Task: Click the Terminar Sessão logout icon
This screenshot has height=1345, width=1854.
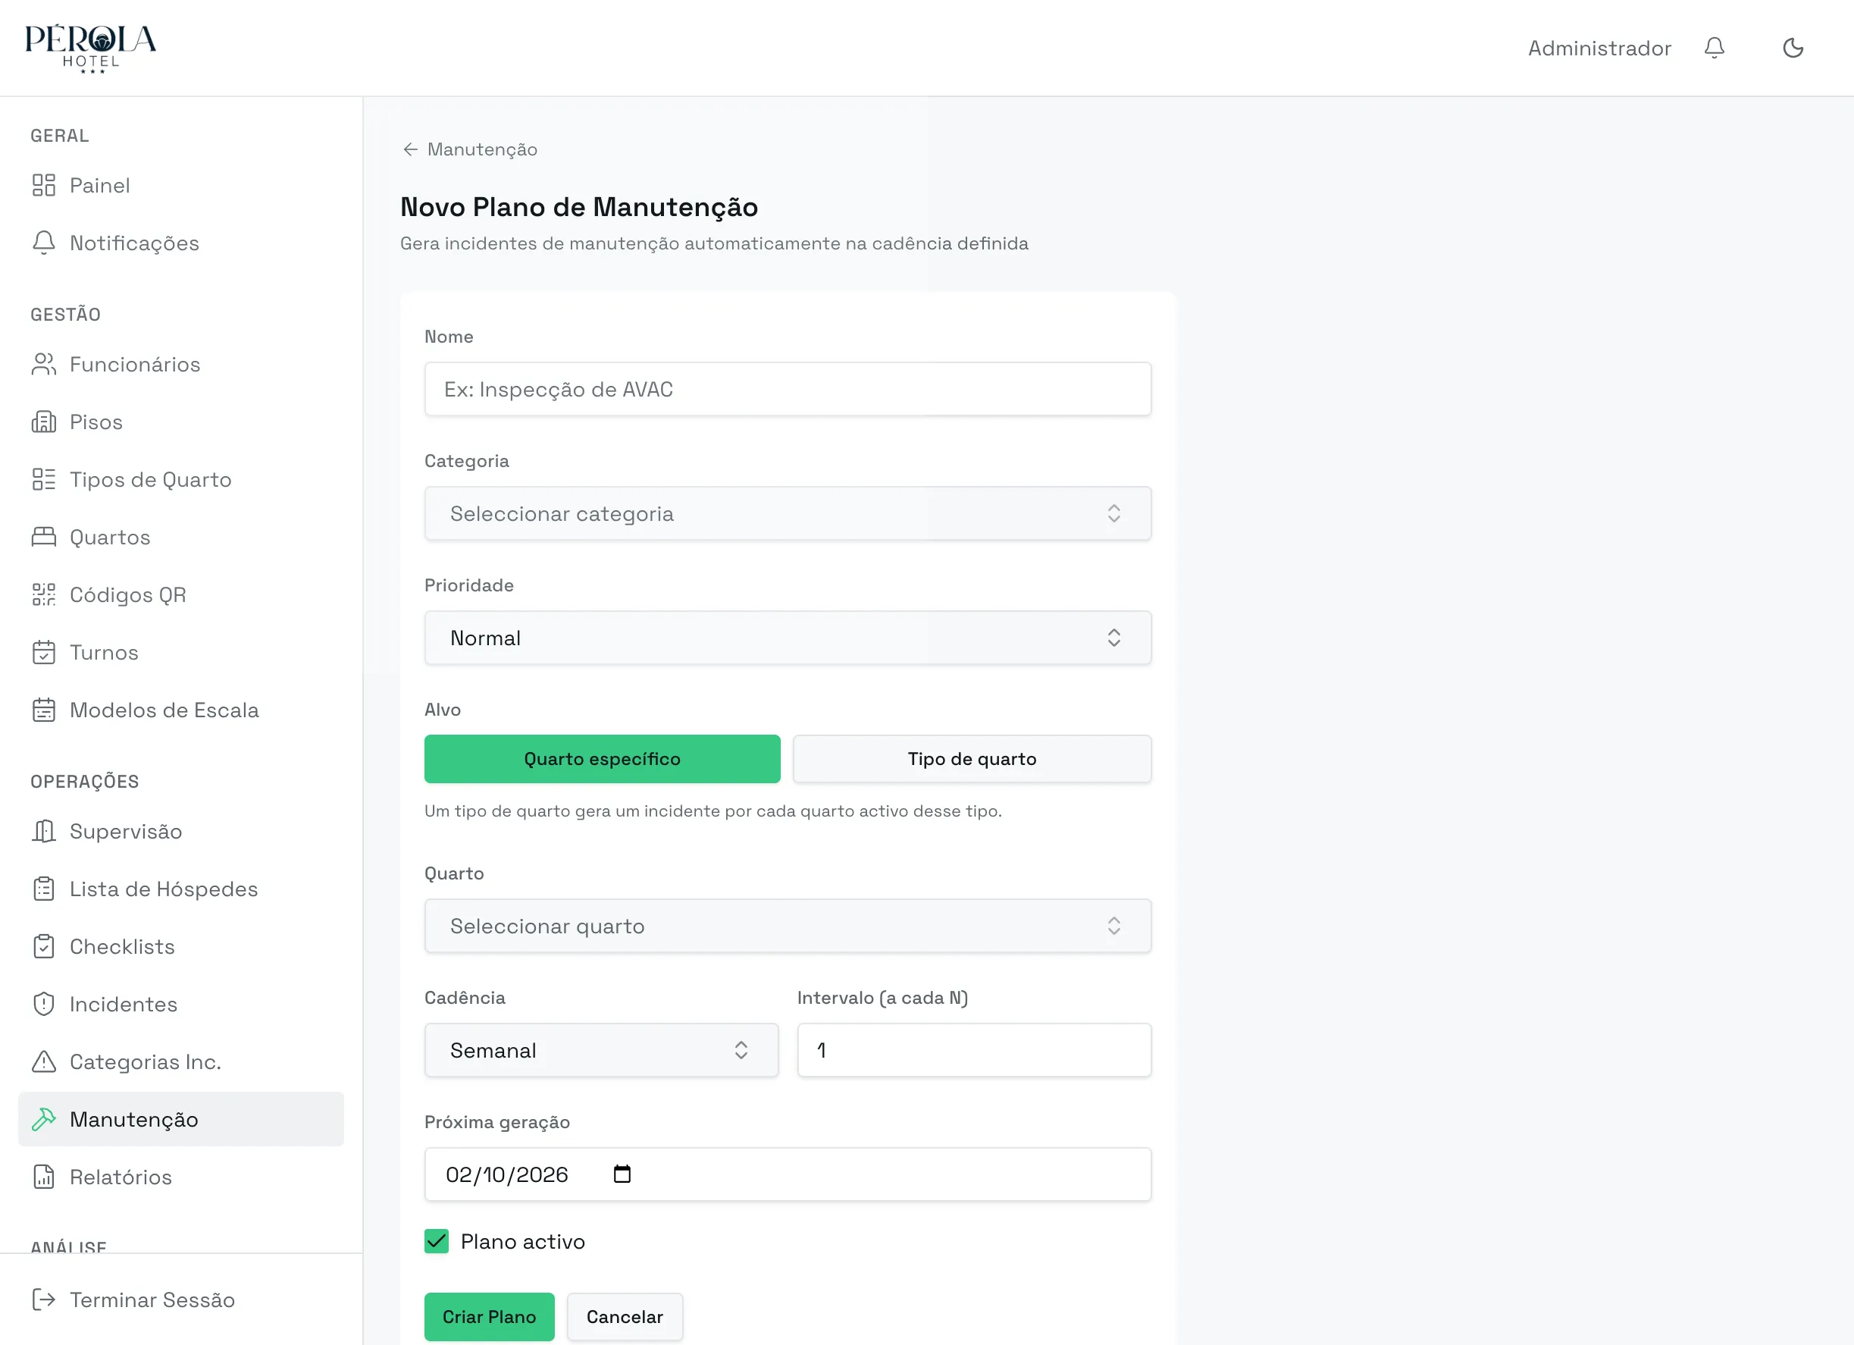Action: (x=44, y=1300)
